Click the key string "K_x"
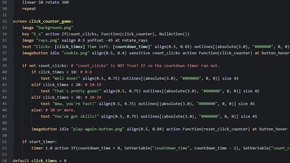290x163 pixels. (37, 34)
